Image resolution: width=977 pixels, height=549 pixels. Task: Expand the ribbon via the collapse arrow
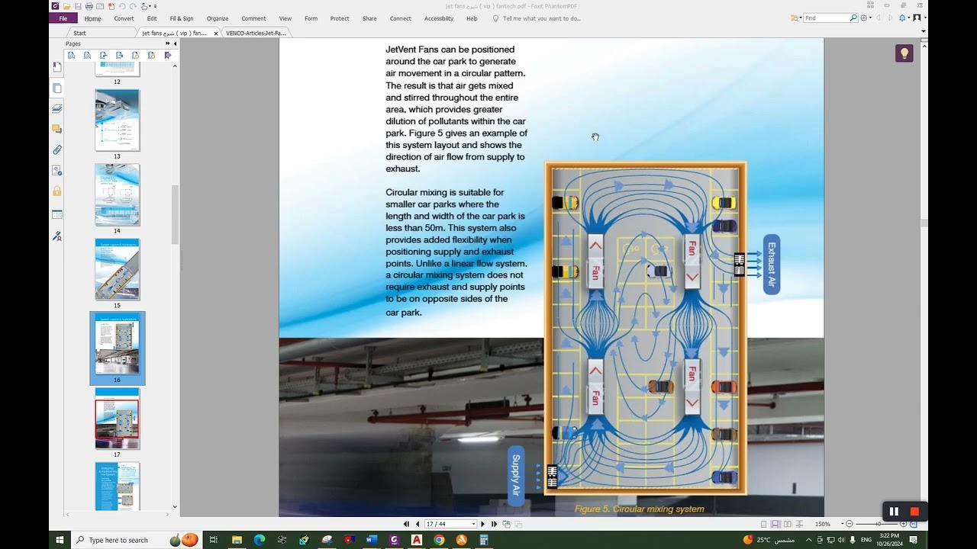tap(924, 31)
